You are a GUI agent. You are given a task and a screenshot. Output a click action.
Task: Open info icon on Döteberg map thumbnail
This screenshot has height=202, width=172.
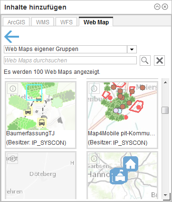click(x=13, y=159)
